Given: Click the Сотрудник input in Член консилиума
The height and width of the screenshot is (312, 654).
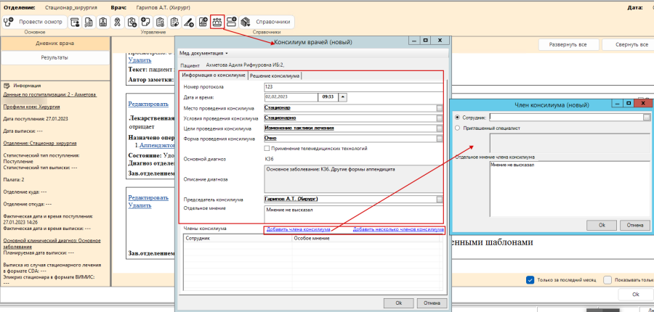Looking at the screenshot, I should click(566, 118).
